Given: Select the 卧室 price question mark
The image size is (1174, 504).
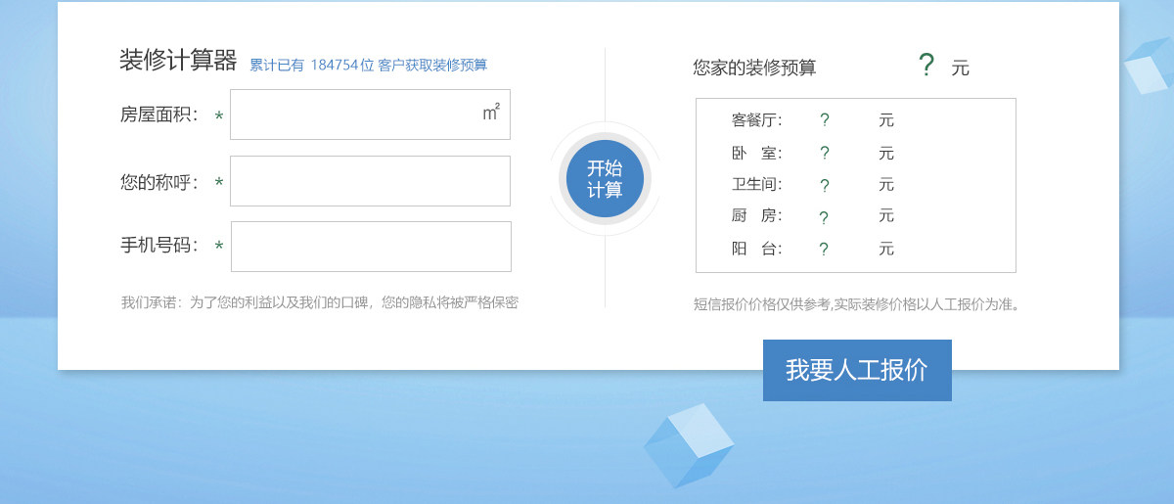Looking at the screenshot, I should click(x=825, y=153).
